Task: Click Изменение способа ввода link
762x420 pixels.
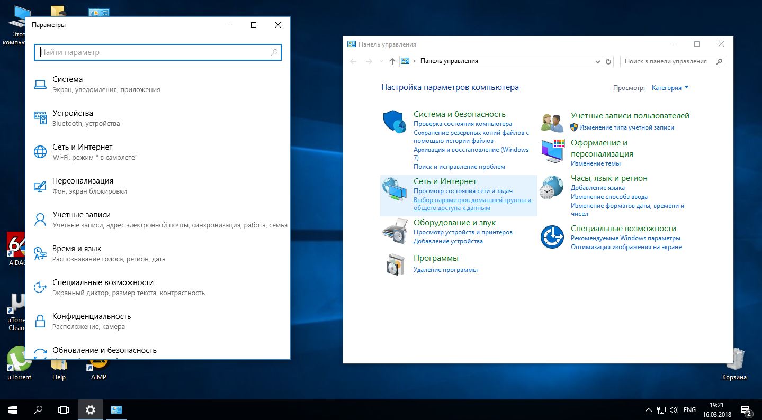Action: (609, 197)
